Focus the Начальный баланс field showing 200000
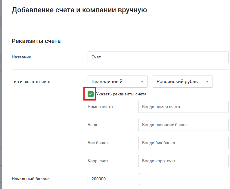Screen dimensions: 230x189 114,179
